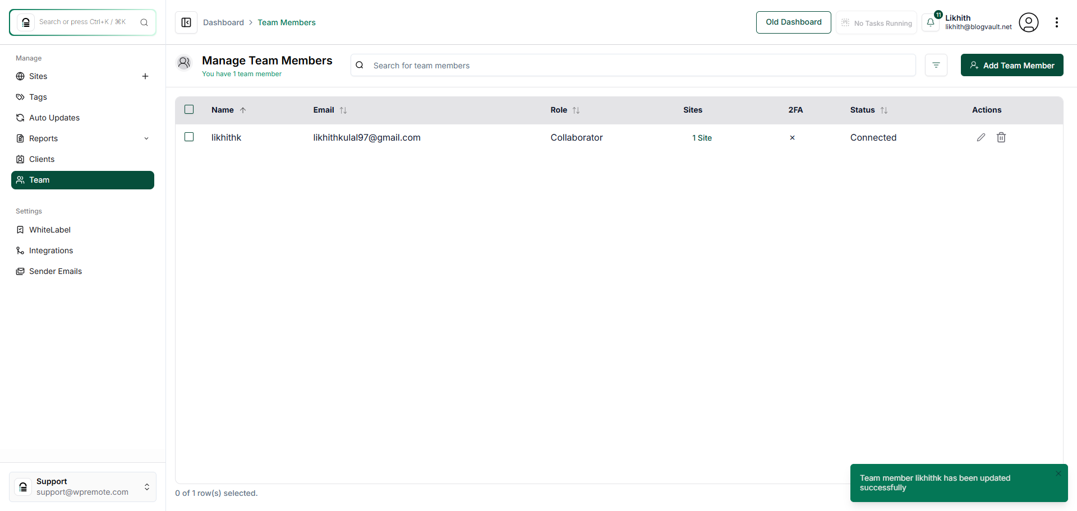Open notifications via the bell icon
This screenshot has height=511, width=1077.
tap(931, 22)
